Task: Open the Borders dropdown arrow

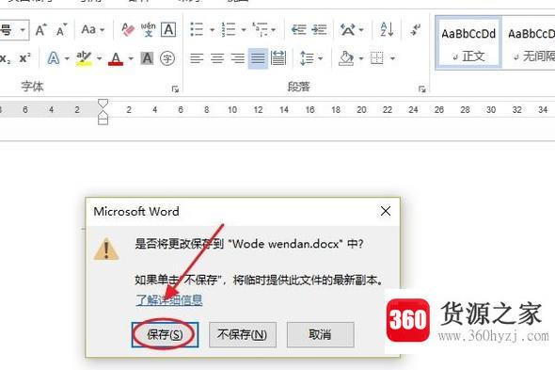Action: [x=392, y=58]
